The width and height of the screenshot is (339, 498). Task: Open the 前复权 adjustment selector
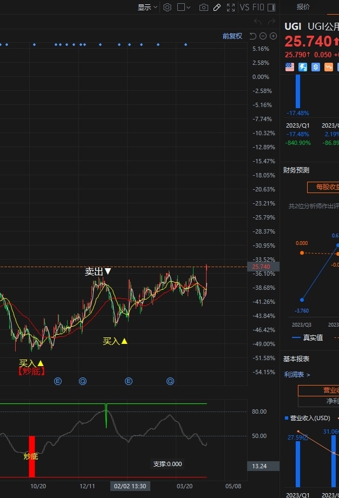click(232, 36)
